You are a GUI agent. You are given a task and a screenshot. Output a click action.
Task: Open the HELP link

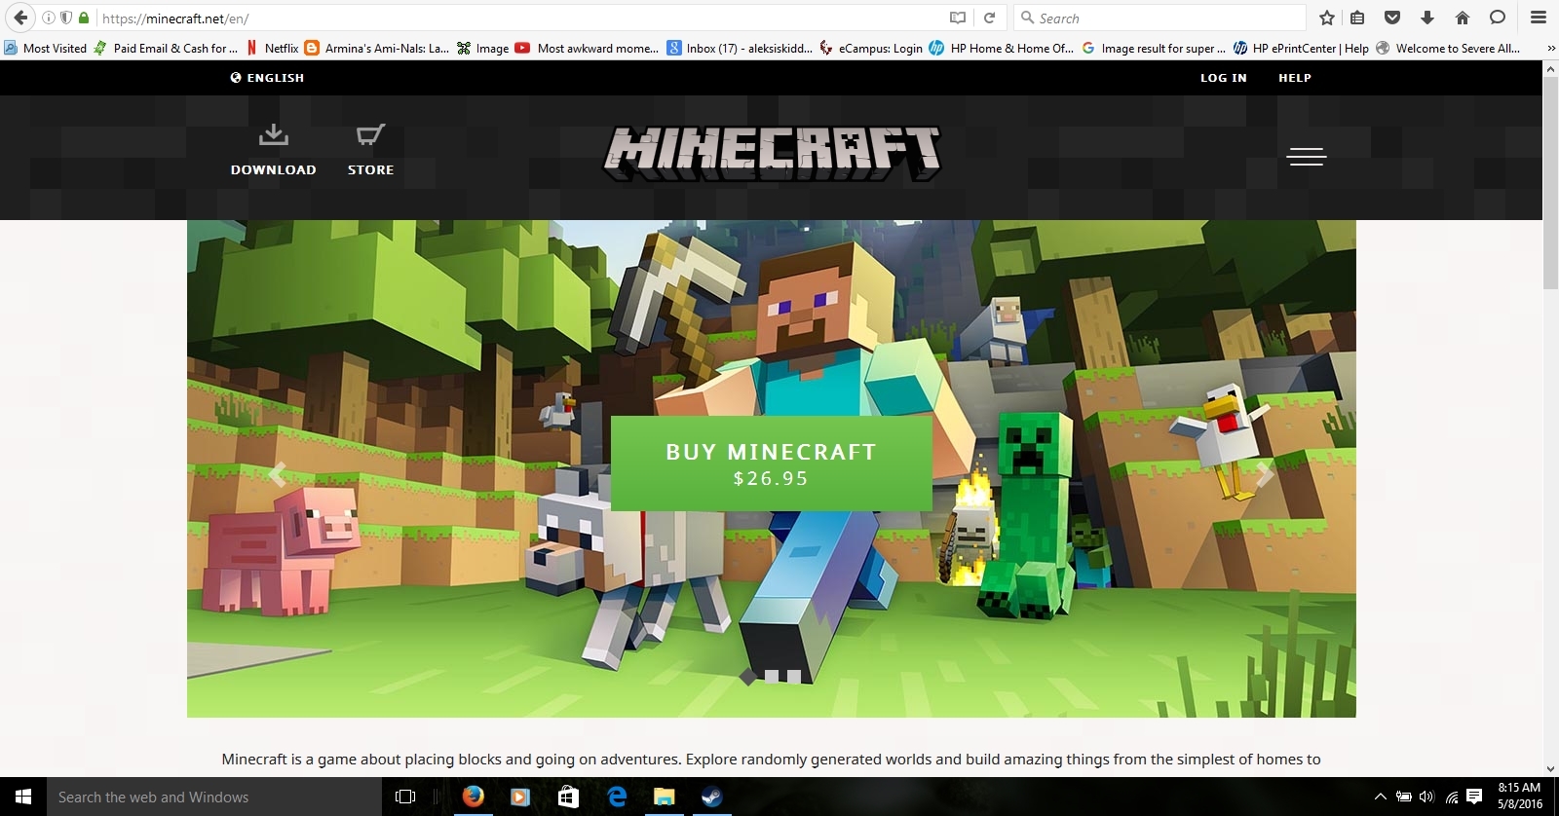tap(1295, 78)
